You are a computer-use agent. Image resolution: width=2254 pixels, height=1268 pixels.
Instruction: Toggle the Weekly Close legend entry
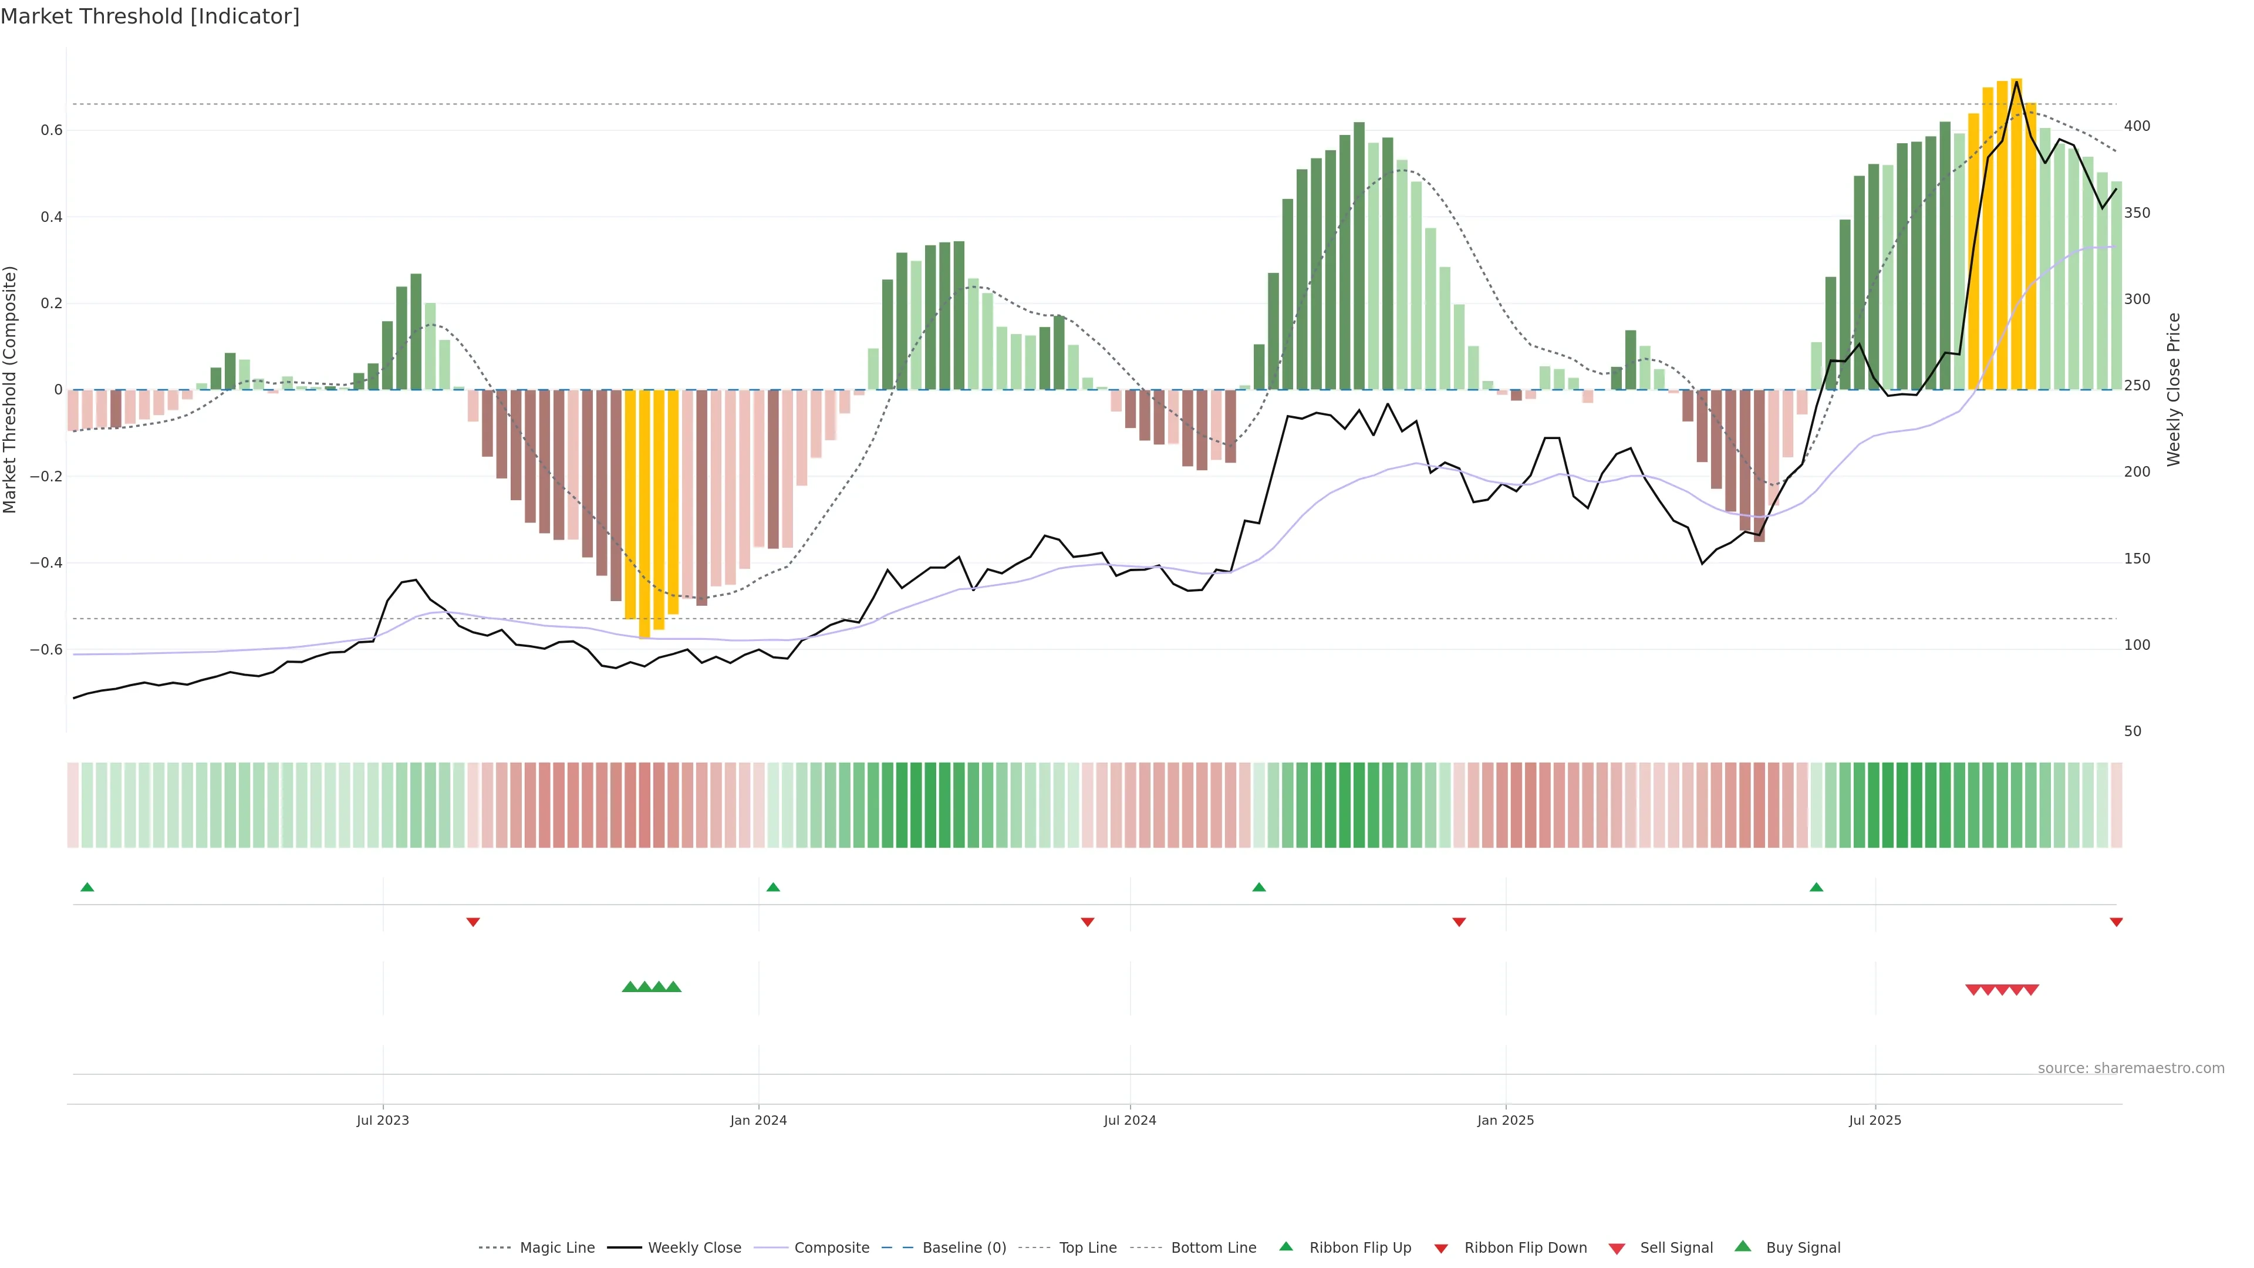694,1248
